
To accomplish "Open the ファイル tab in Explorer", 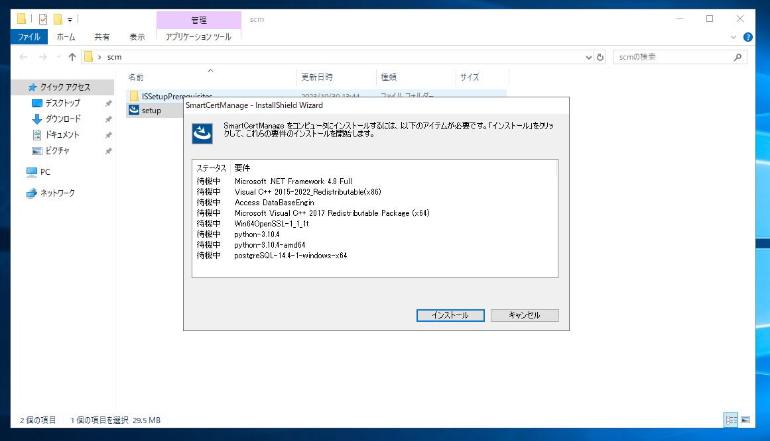I will click(x=29, y=37).
